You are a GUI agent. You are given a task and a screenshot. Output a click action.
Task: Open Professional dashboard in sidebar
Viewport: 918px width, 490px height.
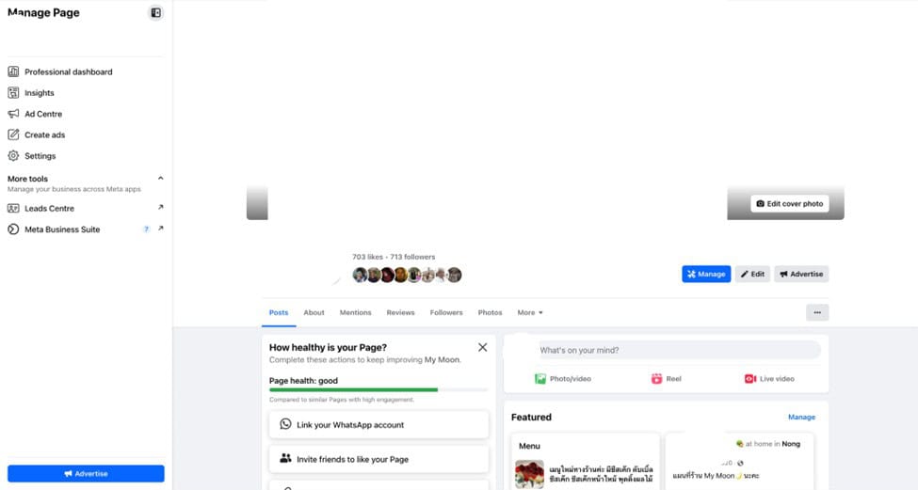(86, 71)
